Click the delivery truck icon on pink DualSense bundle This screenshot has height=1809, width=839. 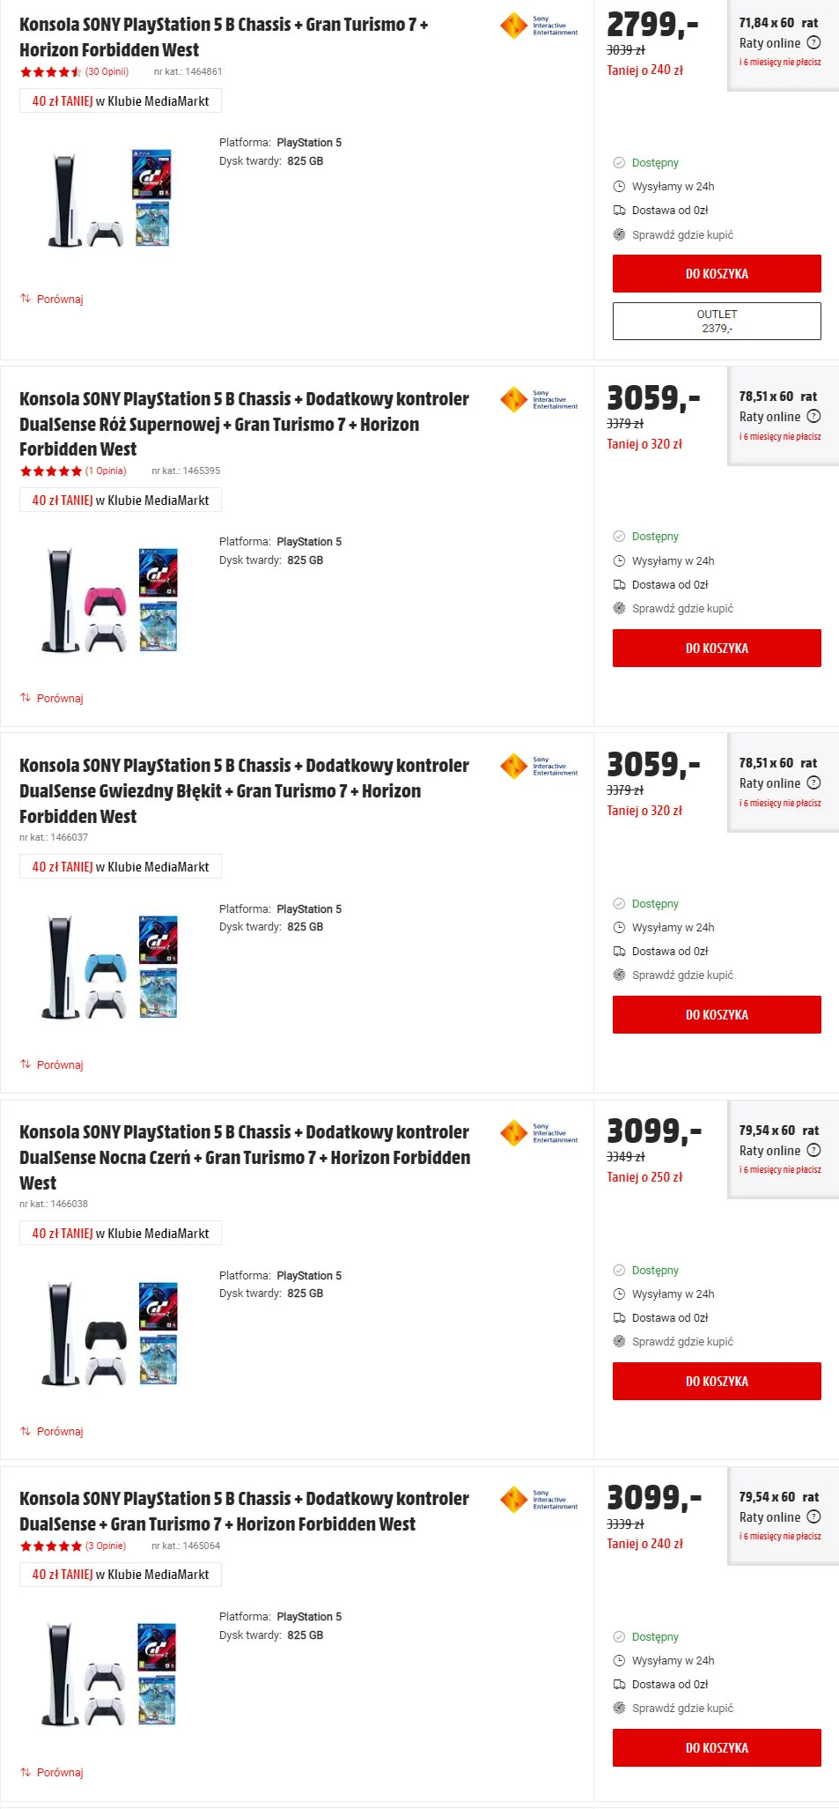coord(620,584)
